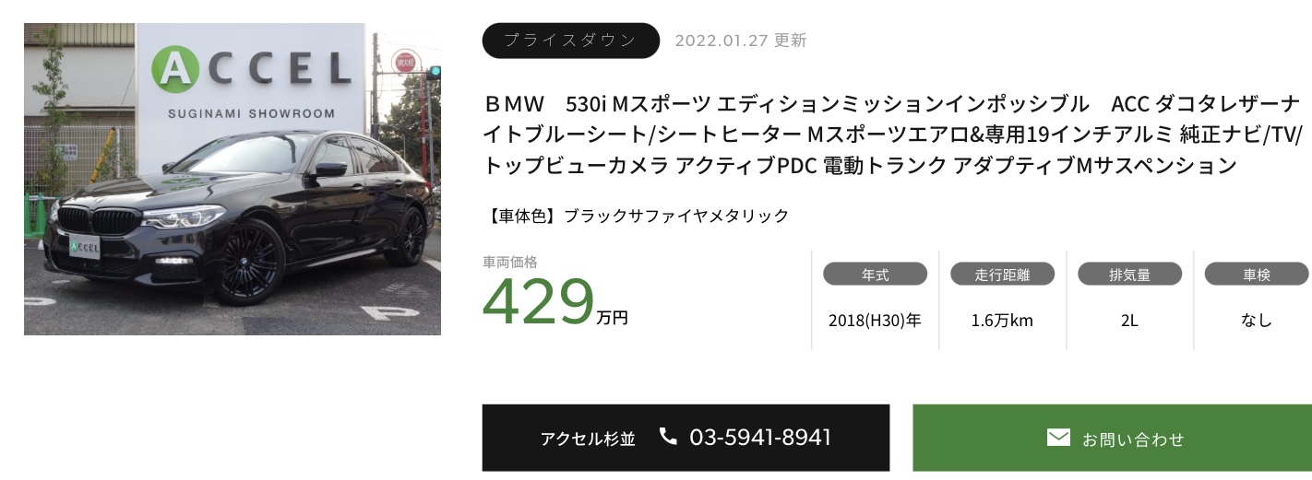This screenshot has width=1312, height=480.
Task: Open the black BMW car photo
Action: [233, 179]
